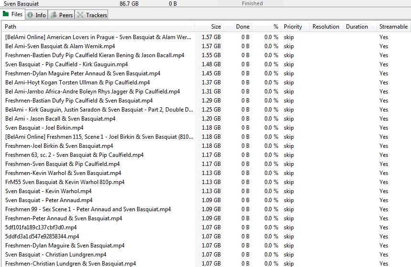Open the Peers tab
The image size is (411, 267).
tap(65, 15)
